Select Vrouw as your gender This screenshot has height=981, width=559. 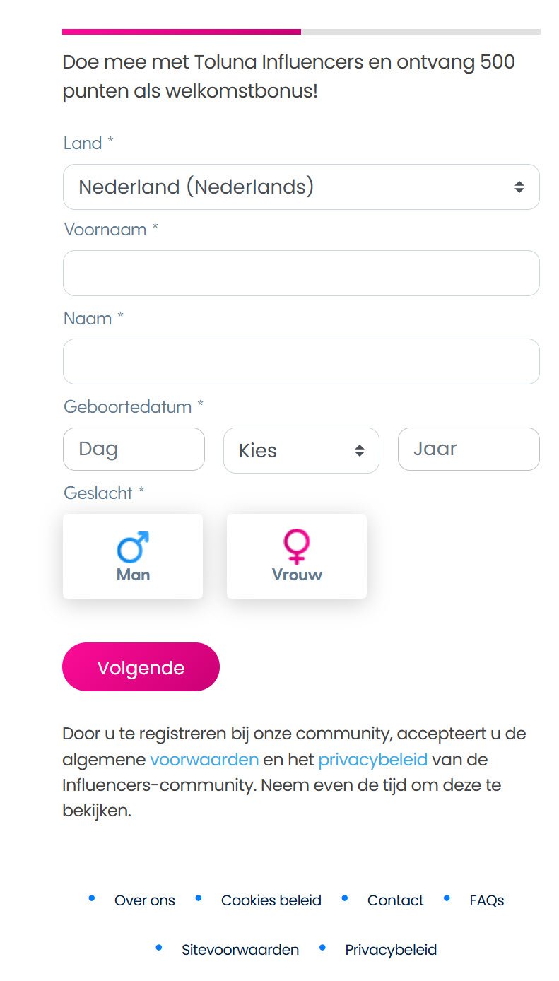tap(296, 556)
